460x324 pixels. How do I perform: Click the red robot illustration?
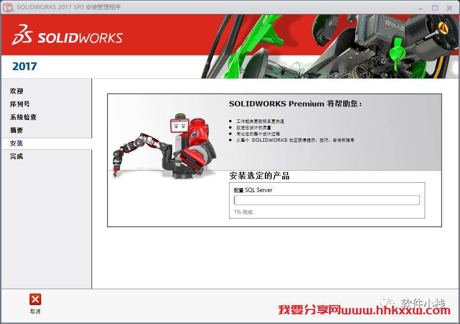pos(165,146)
